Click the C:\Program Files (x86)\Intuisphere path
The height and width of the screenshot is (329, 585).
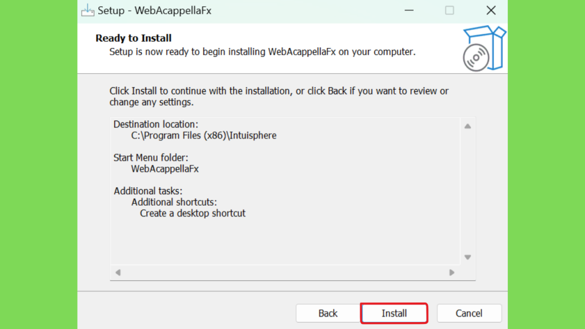(x=204, y=135)
